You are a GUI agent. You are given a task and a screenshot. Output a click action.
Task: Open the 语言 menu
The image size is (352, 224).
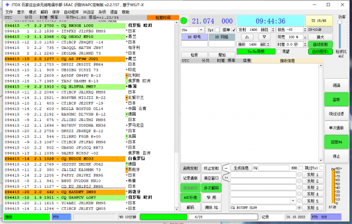click(114, 12)
